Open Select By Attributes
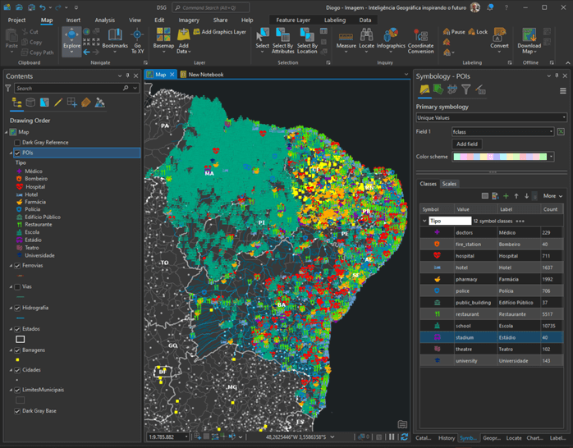This screenshot has width=573, height=448. click(x=282, y=39)
